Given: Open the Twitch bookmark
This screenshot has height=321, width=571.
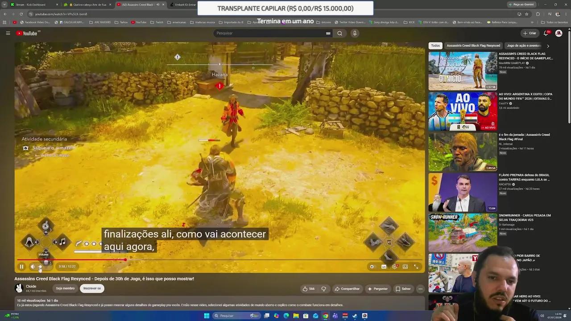Looking at the screenshot, I should 157,22.
